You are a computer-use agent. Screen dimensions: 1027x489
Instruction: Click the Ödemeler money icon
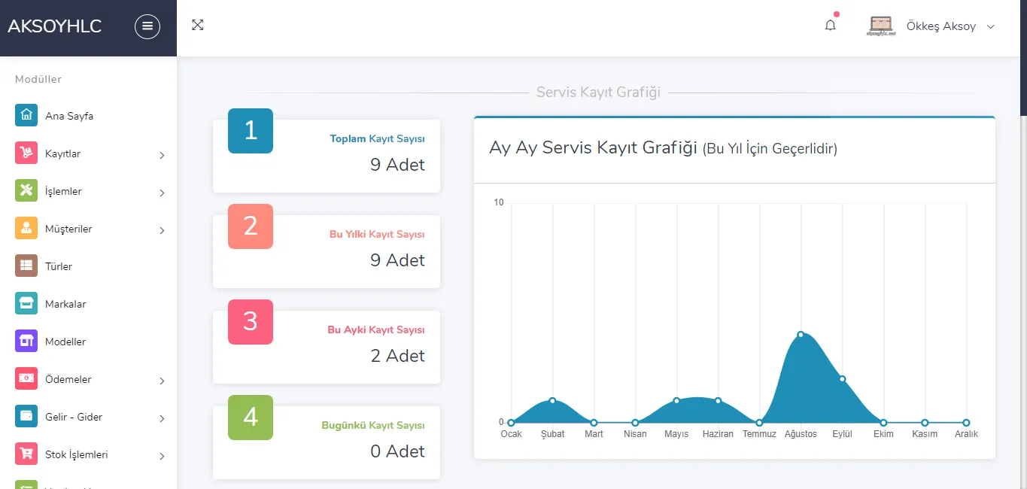click(26, 379)
